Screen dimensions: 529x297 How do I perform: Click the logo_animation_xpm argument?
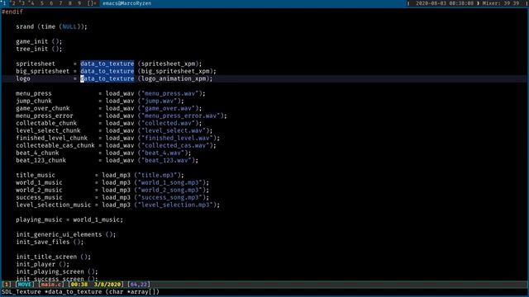(174, 78)
